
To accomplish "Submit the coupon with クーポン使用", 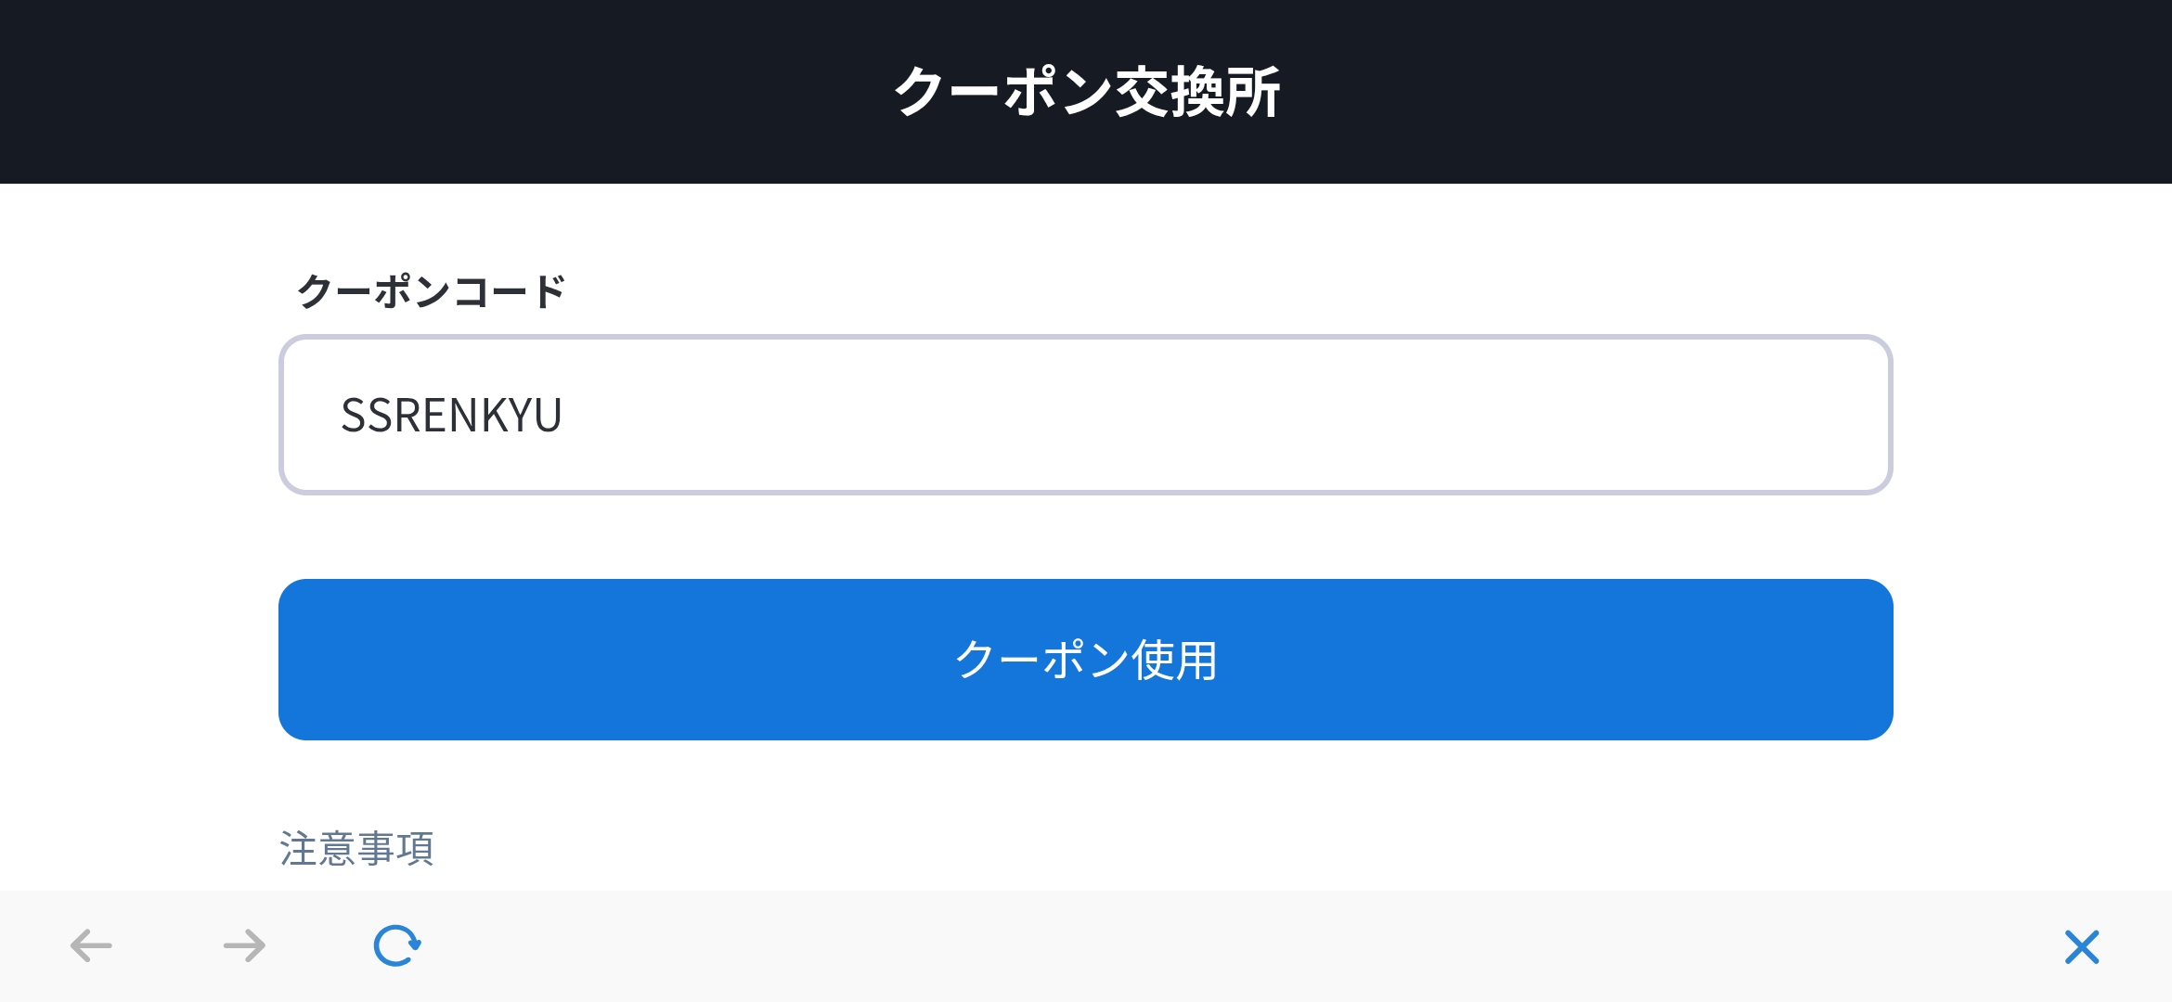I will click(x=1084, y=660).
